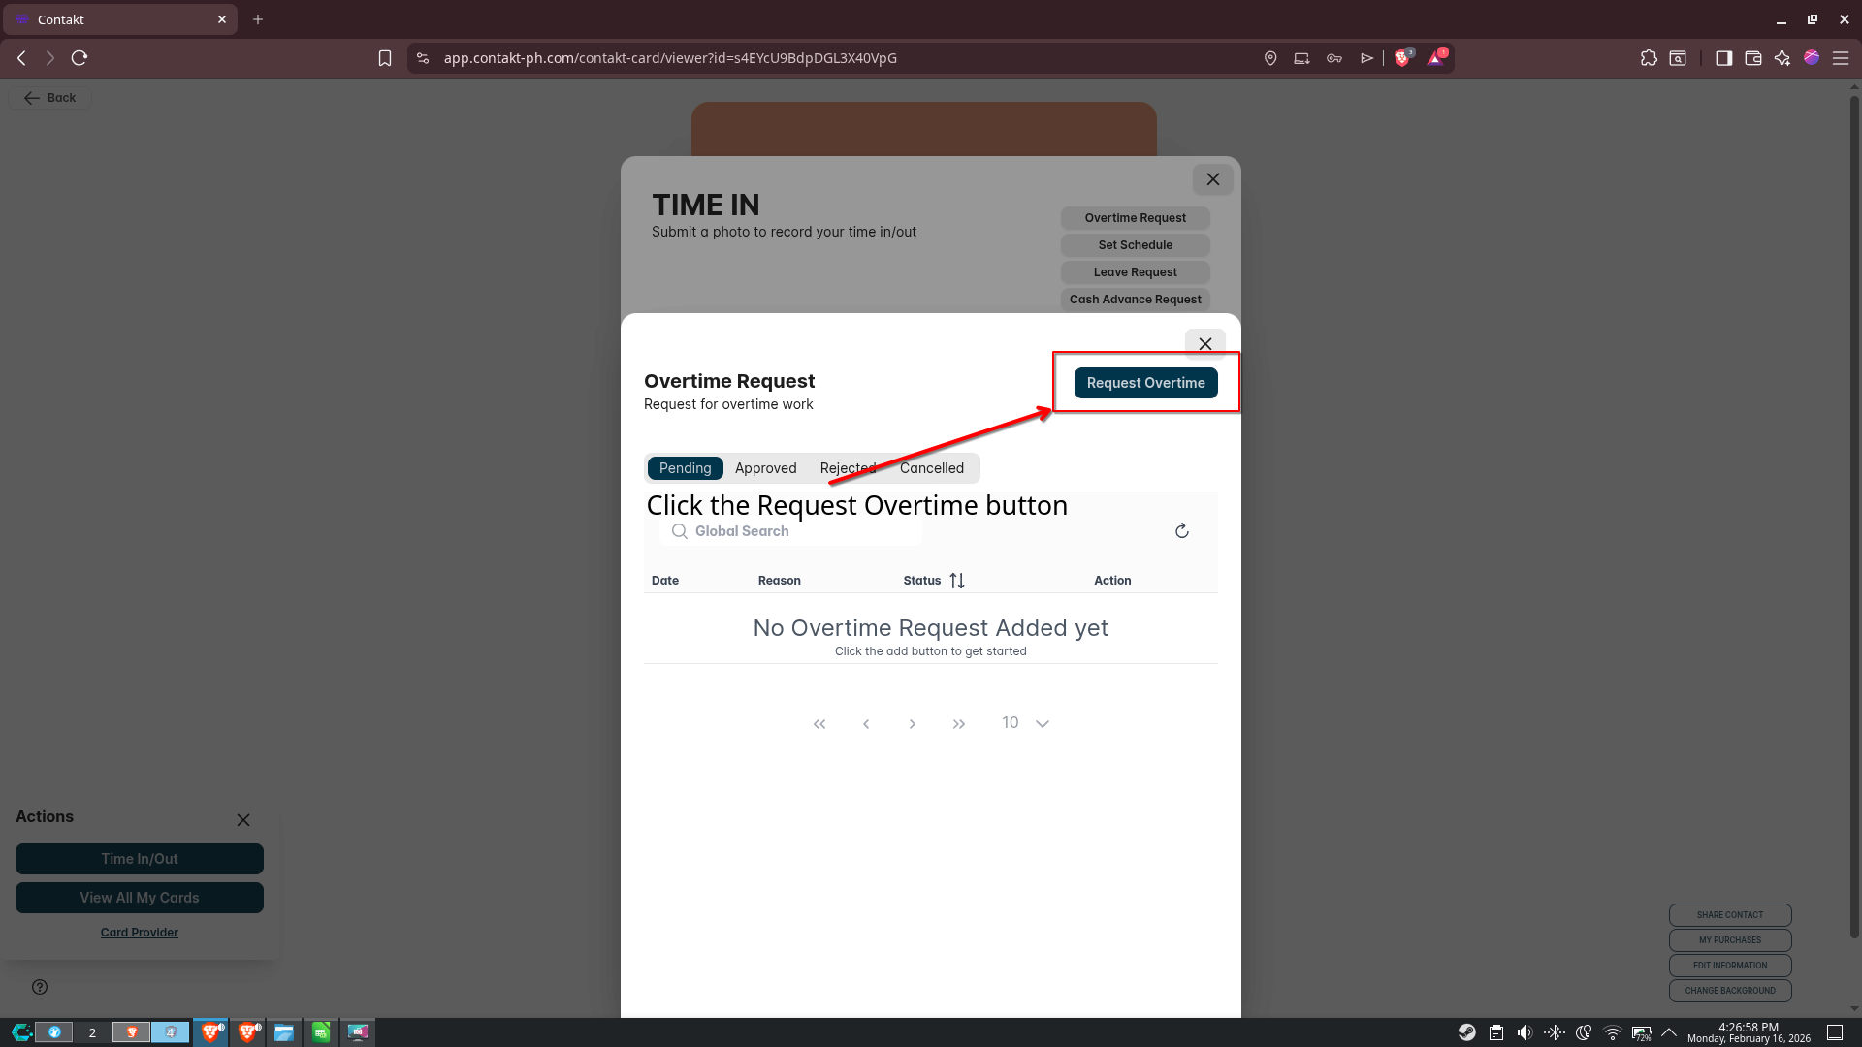Bookmark this page icon
Viewport: 1862px width, 1047px height.
point(385,58)
